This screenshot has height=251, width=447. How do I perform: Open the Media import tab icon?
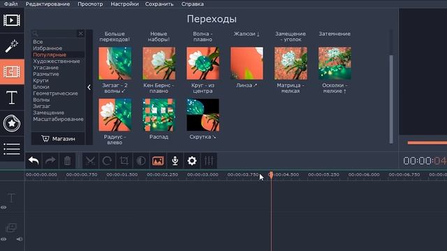[x=12, y=20]
